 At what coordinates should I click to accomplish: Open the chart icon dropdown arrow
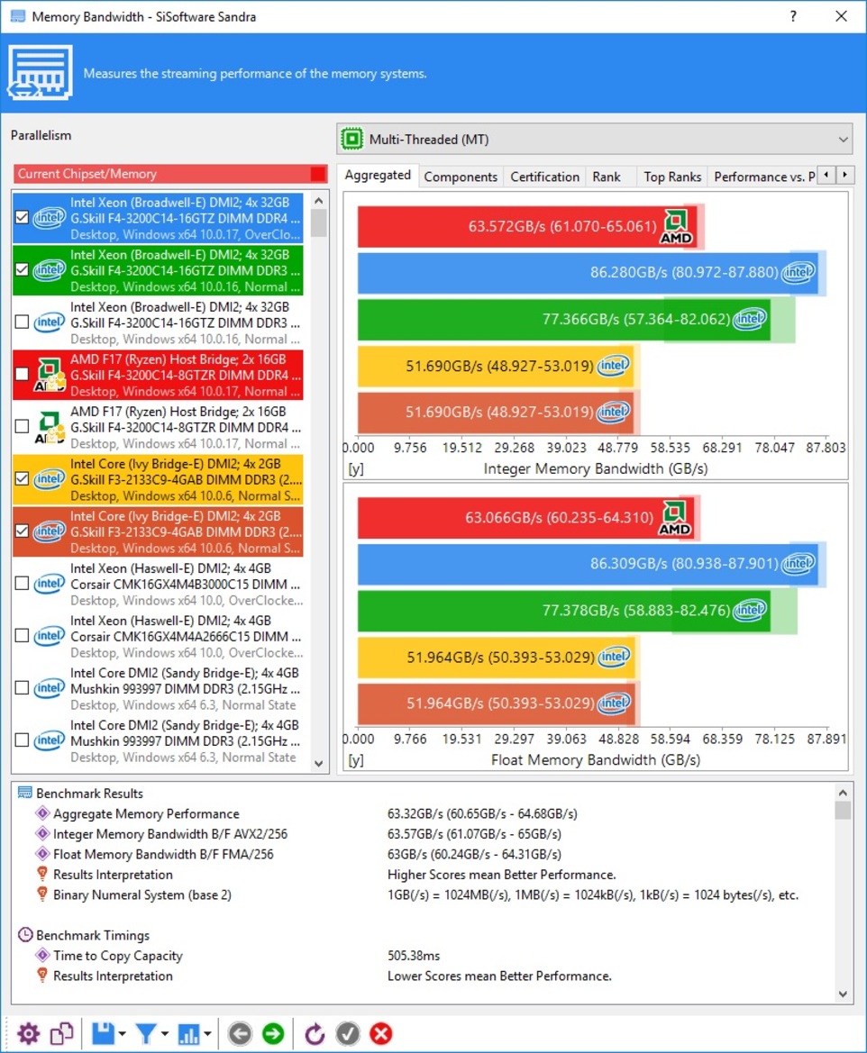[x=207, y=1034]
